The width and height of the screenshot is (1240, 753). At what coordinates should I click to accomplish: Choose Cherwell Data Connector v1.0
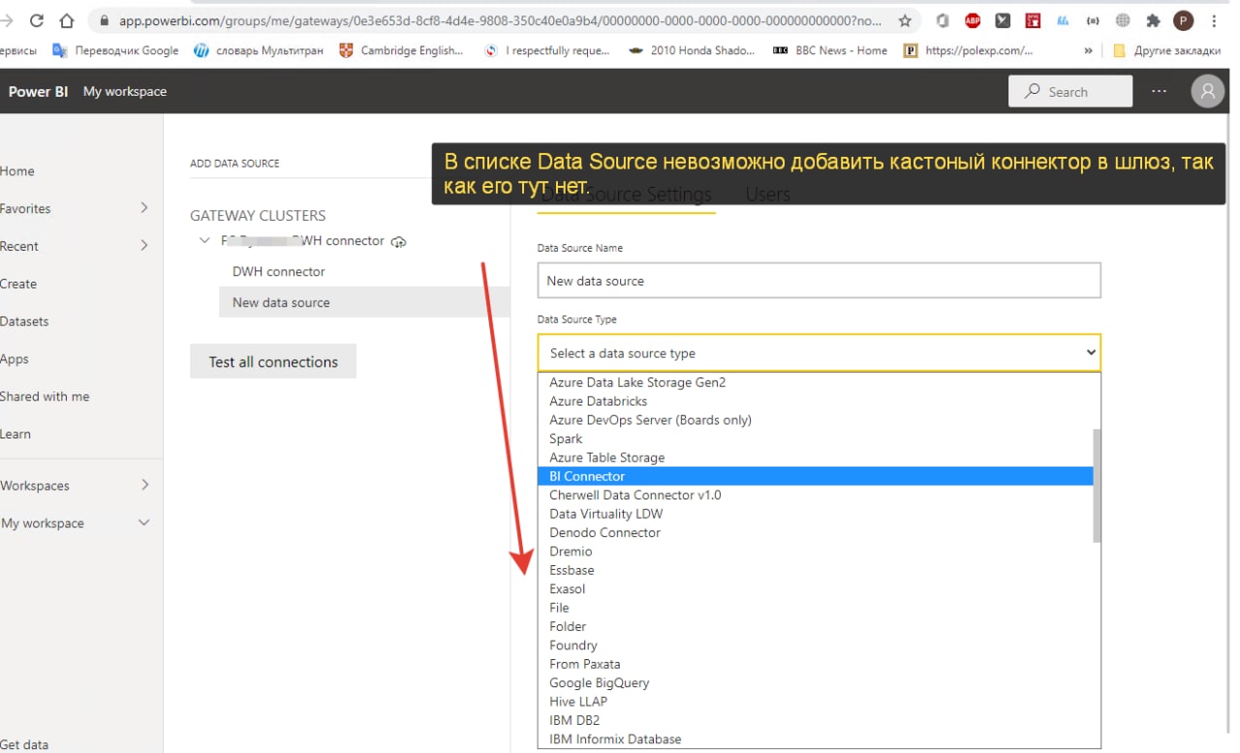(x=815, y=495)
